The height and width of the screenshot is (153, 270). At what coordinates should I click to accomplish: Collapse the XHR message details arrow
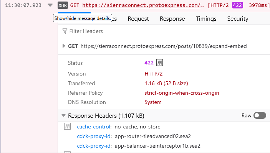[x=50, y=5]
